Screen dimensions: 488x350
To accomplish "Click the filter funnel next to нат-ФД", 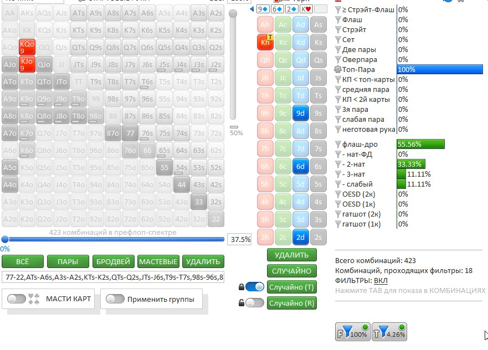I will [x=338, y=155].
